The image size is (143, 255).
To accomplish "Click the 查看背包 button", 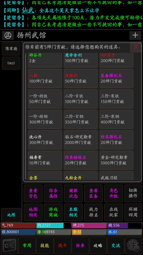I will pos(33,193).
